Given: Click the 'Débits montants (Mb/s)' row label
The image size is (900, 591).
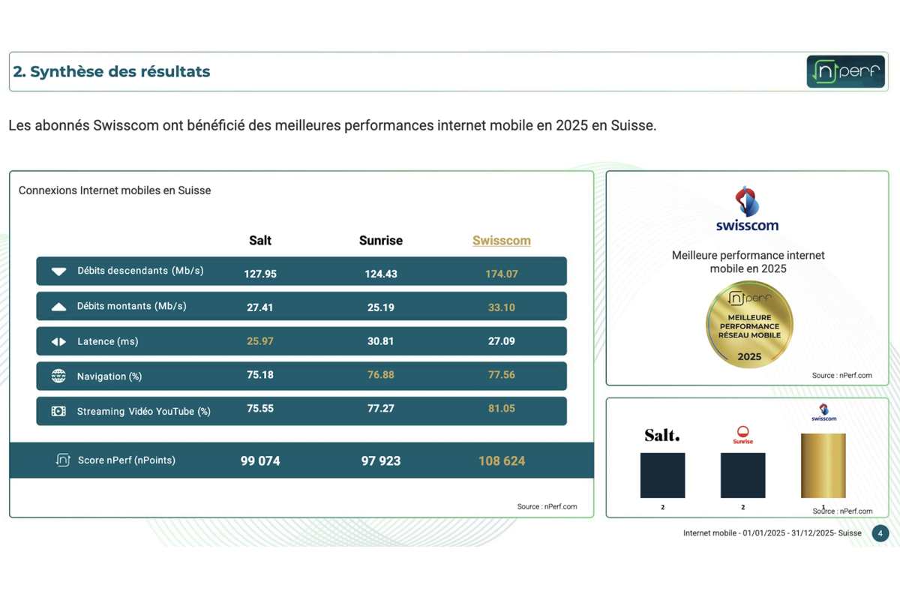Looking at the screenshot, I should point(132,306).
